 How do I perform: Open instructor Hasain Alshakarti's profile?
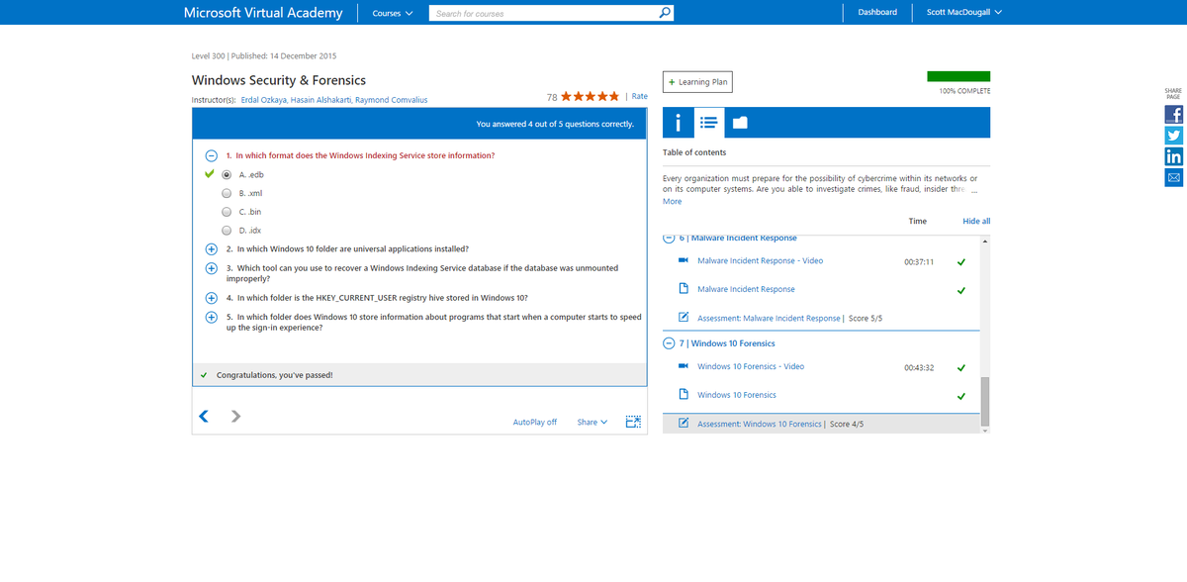[320, 100]
